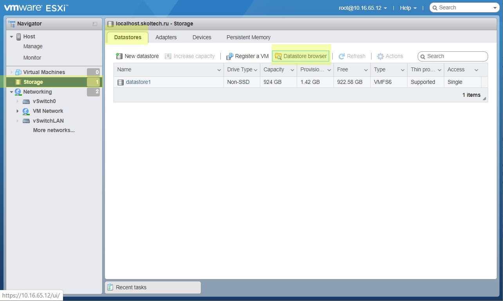Collapse the Networking tree node
Viewport: 503px width, 301px height.
click(12, 92)
